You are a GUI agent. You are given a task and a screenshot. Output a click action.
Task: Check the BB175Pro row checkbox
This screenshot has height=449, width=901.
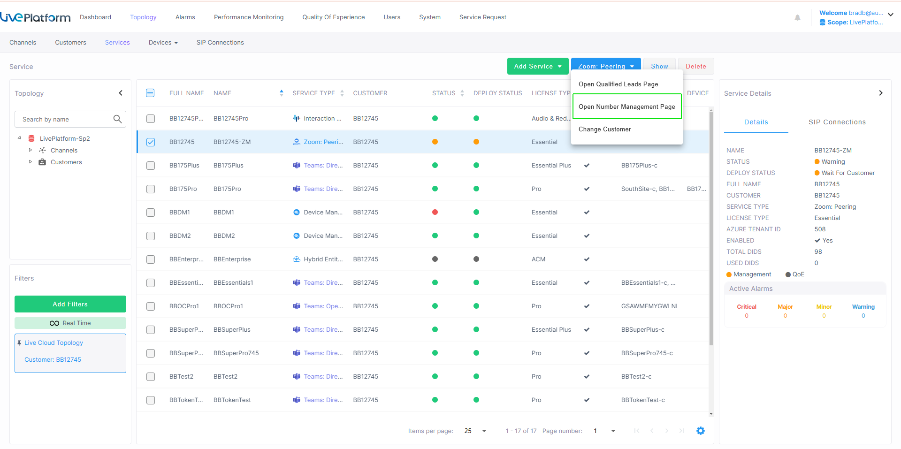click(151, 189)
